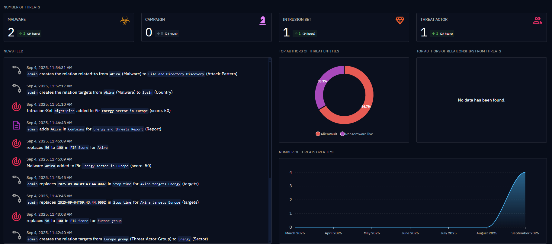Click relation icon for 11:54:31 AM entry
Viewport: 552px width, 244px height.
point(17,70)
